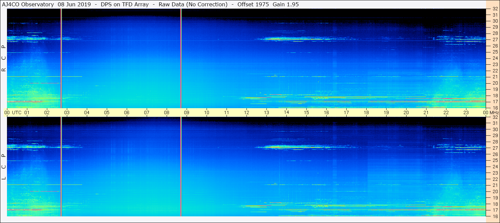Click the 16 MHz tick of LCP panel
This screenshot has height=223, width=500.
tap(495, 216)
